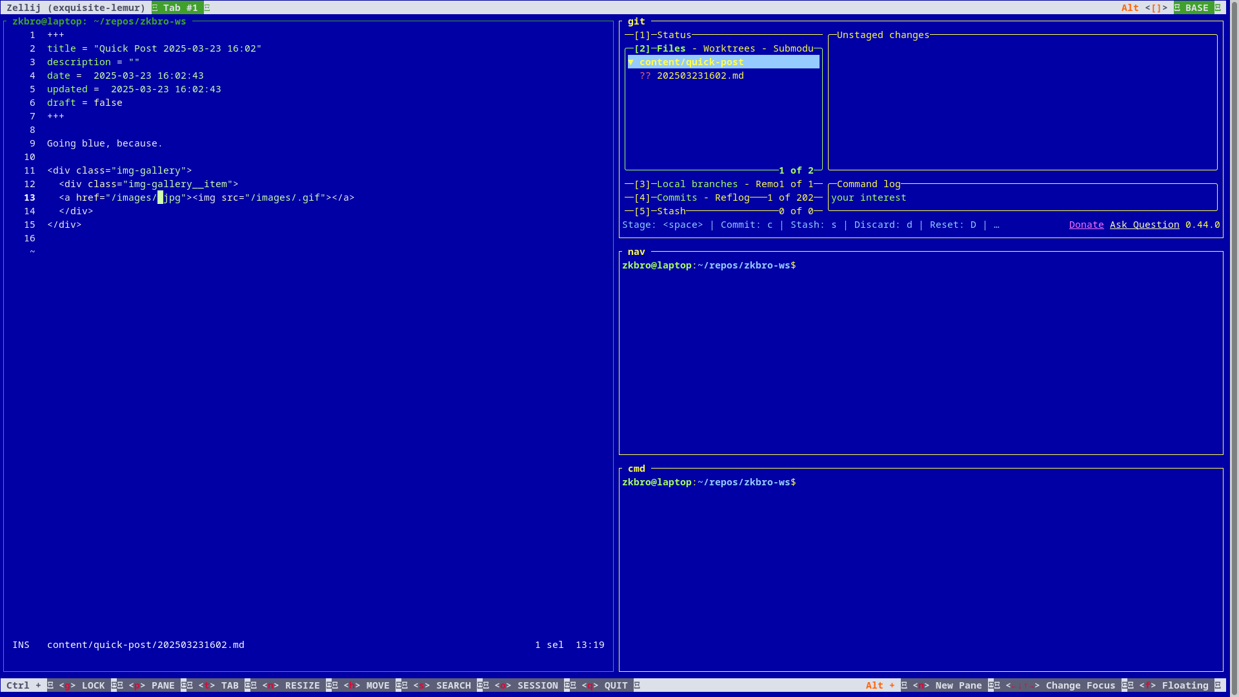
Task: Switch to Worktrees tab in Files panel
Action: tap(729, 48)
